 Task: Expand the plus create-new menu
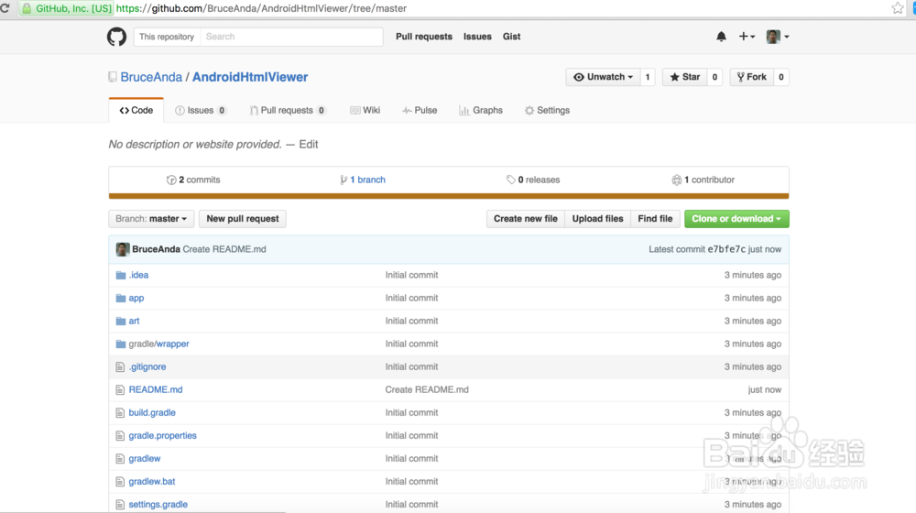pyautogui.click(x=747, y=37)
